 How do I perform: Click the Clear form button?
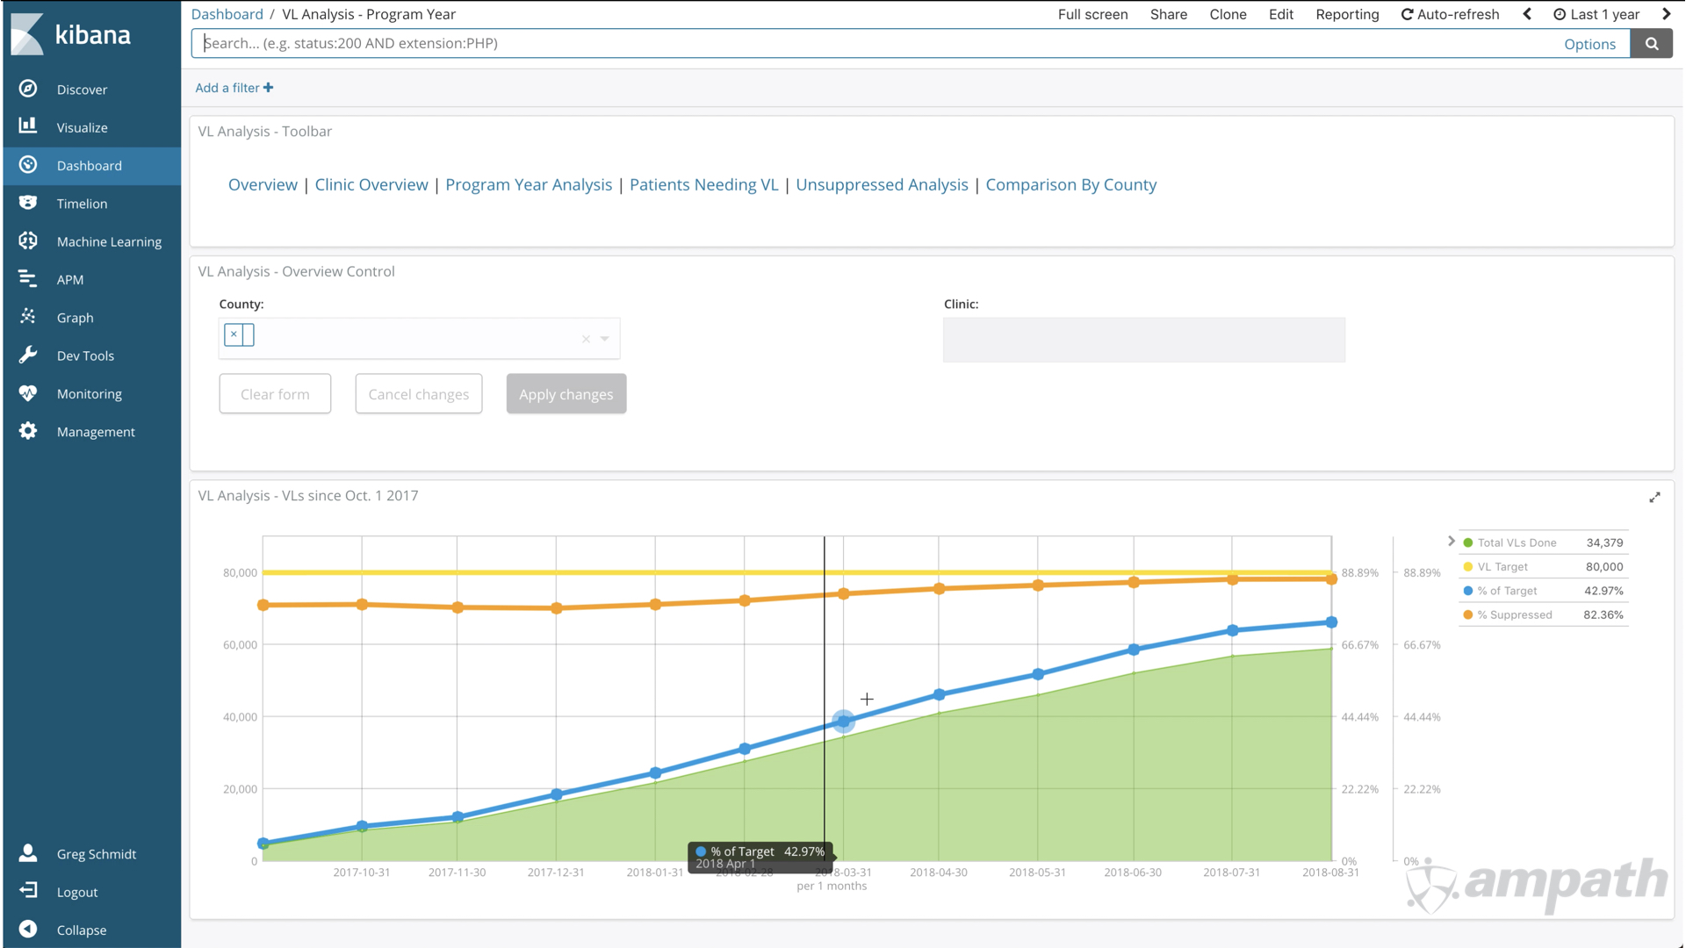275,394
